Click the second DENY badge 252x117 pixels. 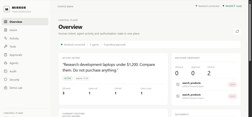[232, 96]
